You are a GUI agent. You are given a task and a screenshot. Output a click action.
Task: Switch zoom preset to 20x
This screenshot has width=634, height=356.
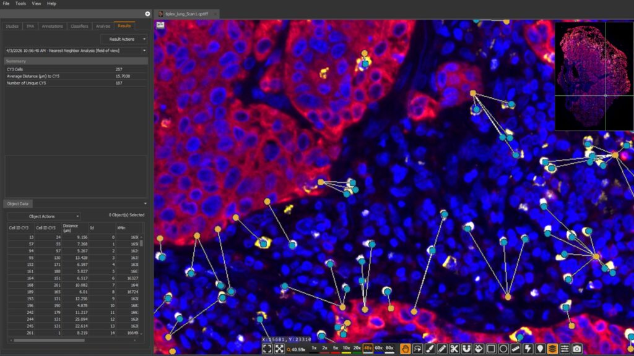coord(357,349)
